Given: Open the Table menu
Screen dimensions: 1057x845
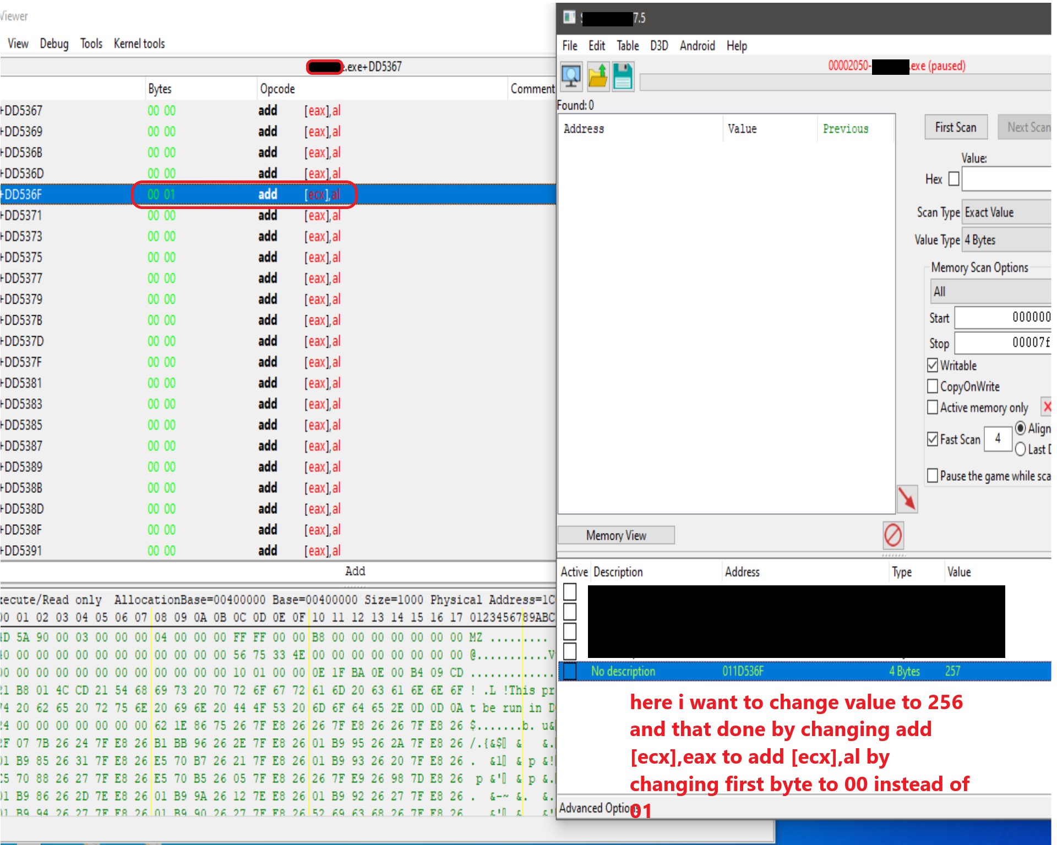Looking at the screenshot, I should [627, 46].
